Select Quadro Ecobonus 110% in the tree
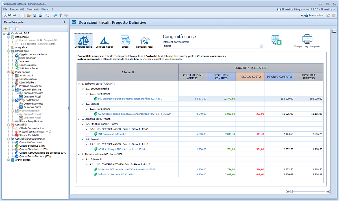Screen dimensions: 339x201 pyautogui.click(x=32, y=146)
